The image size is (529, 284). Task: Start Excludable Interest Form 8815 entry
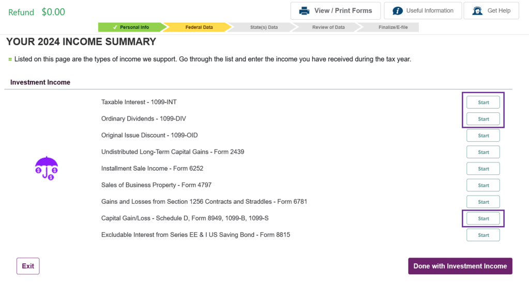(x=483, y=235)
